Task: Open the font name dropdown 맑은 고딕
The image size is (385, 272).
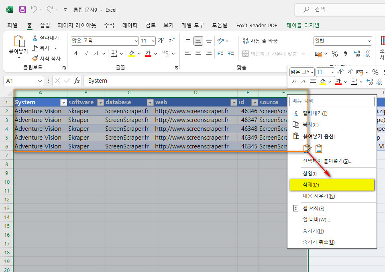Action: point(136,41)
